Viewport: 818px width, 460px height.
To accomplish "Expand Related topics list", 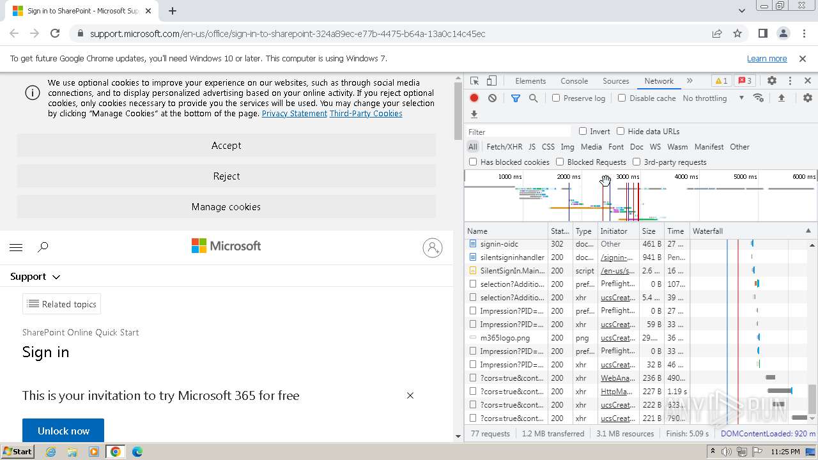I will click(x=62, y=304).
